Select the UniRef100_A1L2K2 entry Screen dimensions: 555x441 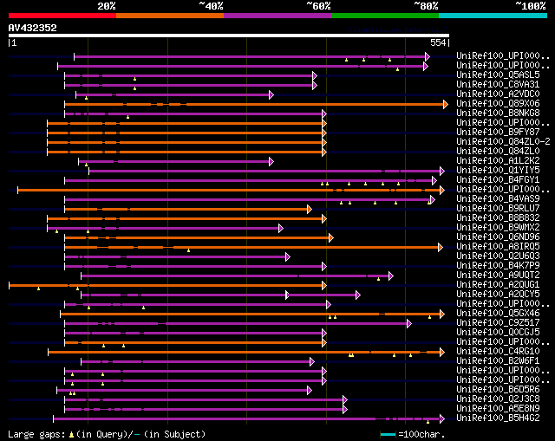pos(498,161)
